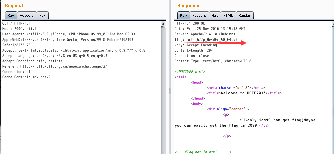Click the 'Vary: Accept-Encoding' response line
Image resolution: width=334 pixels, height=154 pixels.
coord(196,45)
